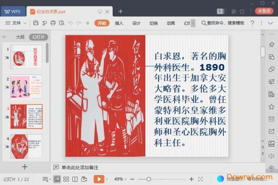278x185 pixels.
Task: Start slideshow with the orange play button
Action: coord(99,179)
